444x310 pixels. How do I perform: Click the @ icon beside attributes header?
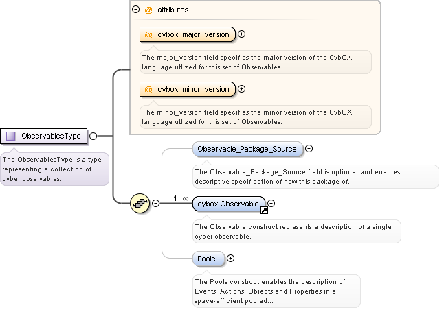148,10
